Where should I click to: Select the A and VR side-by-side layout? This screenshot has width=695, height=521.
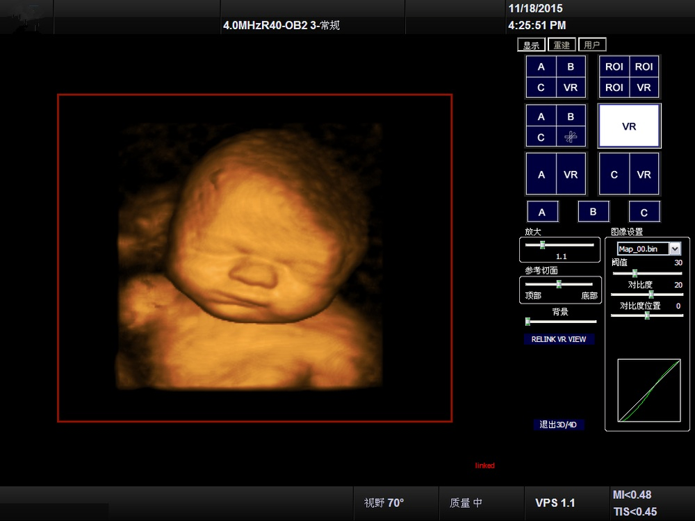pyautogui.click(x=556, y=174)
